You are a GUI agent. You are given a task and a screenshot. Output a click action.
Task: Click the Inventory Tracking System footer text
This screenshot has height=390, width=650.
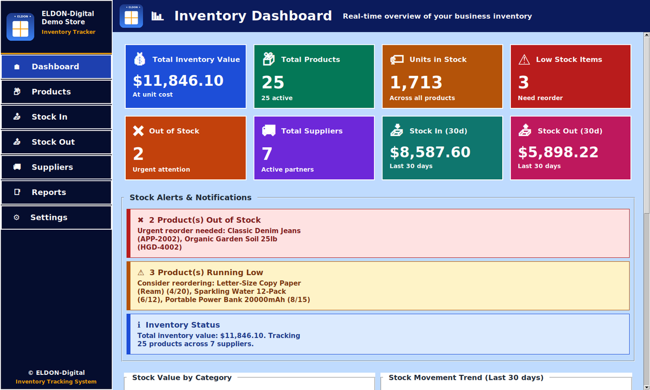[x=56, y=381]
